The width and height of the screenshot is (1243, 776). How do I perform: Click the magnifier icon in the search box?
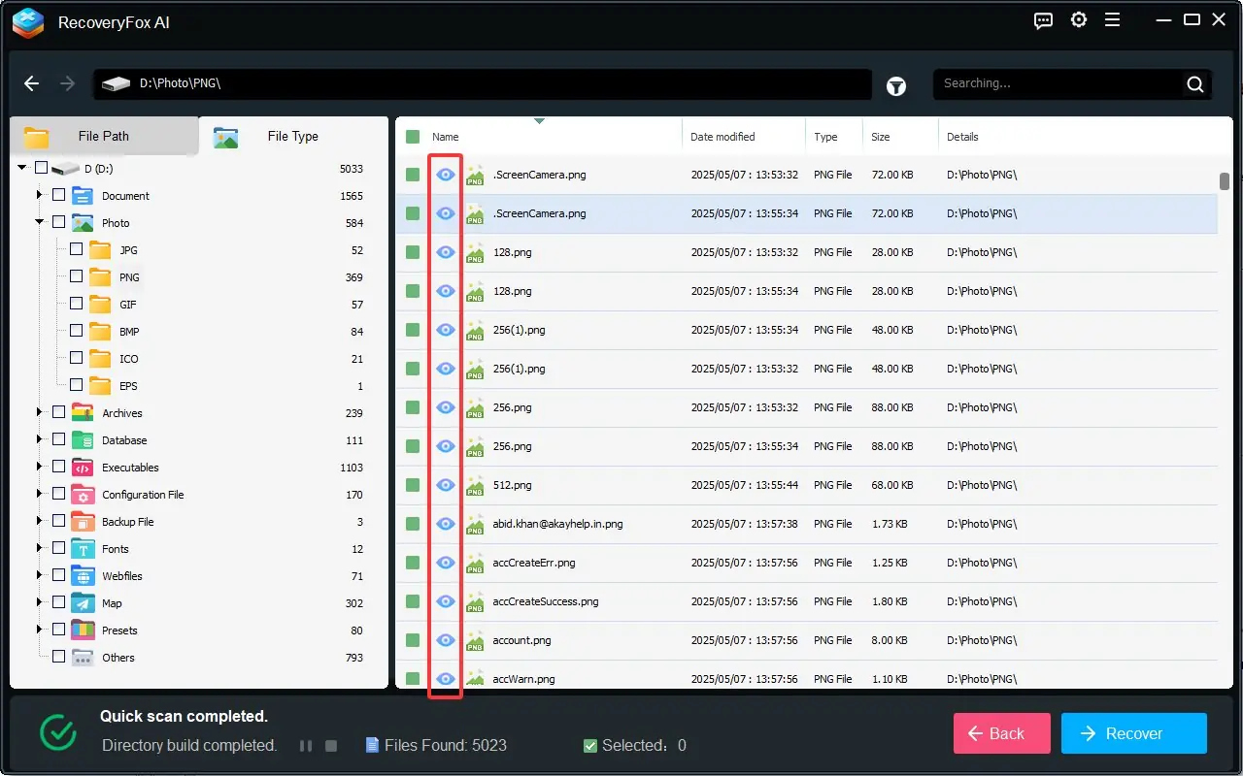(1195, 84)
